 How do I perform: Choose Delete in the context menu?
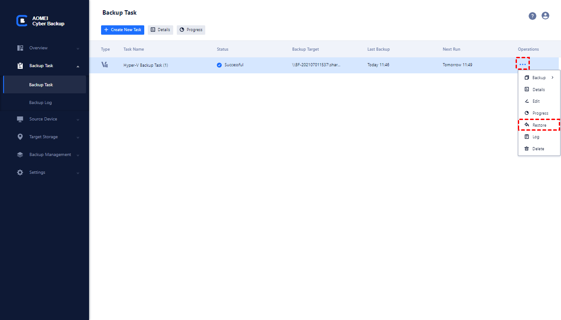539,149
